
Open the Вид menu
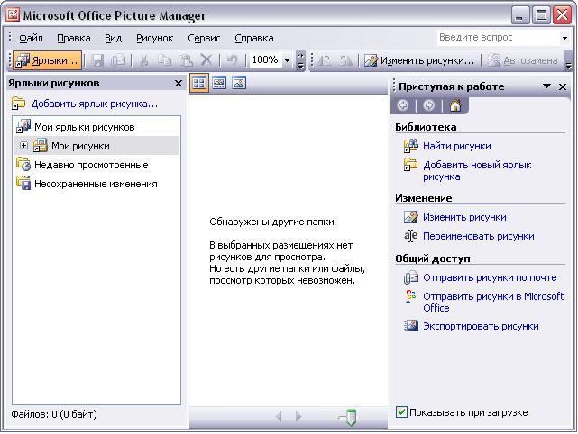[x=113, y=38]
